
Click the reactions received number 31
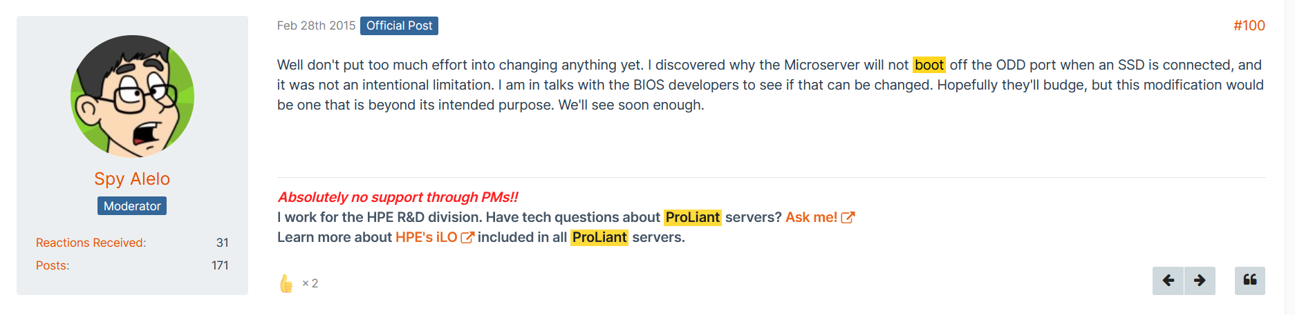(x=222, y=243)
